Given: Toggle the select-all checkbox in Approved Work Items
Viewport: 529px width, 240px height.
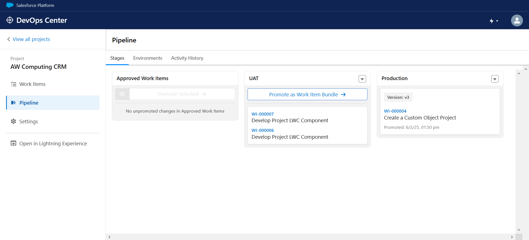Looking at the screenshot, I should coord(122,94).
